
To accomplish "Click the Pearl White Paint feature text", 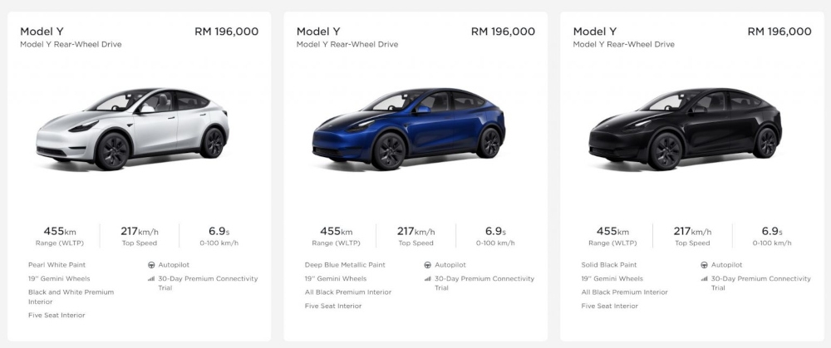I will [57, 265].
